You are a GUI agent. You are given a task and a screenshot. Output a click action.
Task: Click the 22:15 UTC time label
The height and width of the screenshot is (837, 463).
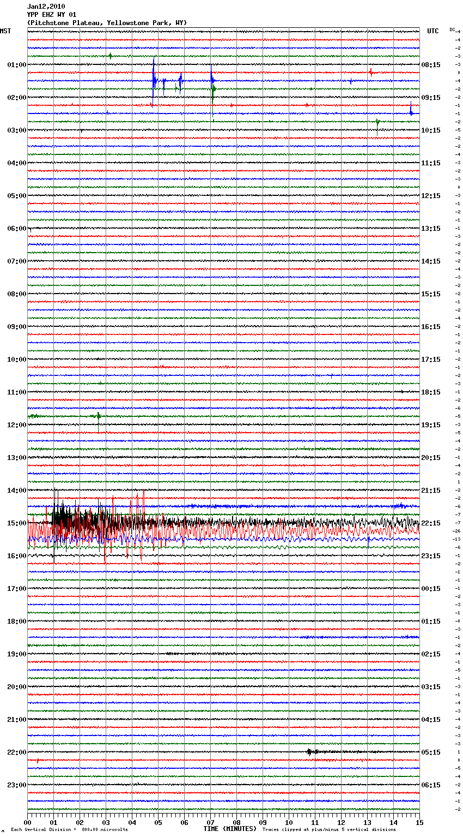click(431, 523)
